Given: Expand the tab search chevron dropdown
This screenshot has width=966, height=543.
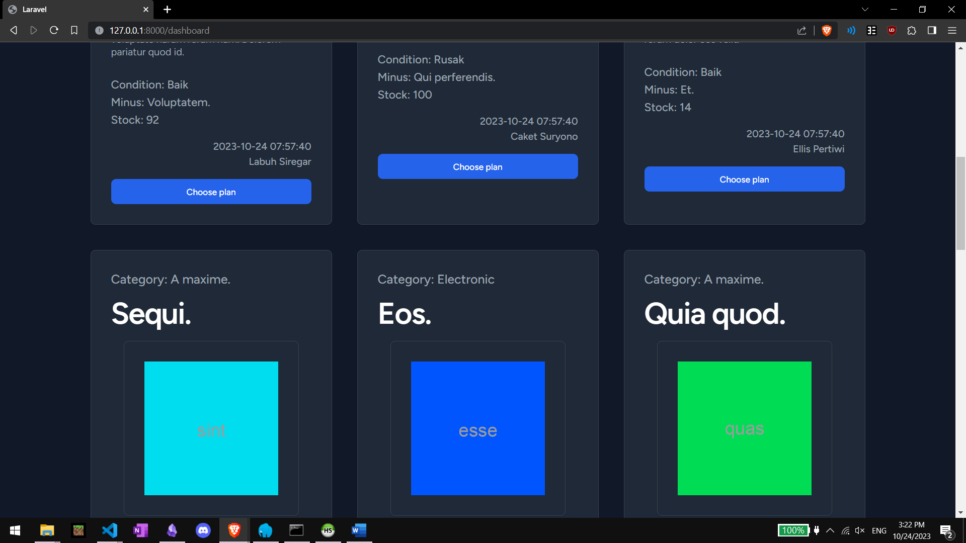Looking at the screenshot, I should tap(865, 9).
